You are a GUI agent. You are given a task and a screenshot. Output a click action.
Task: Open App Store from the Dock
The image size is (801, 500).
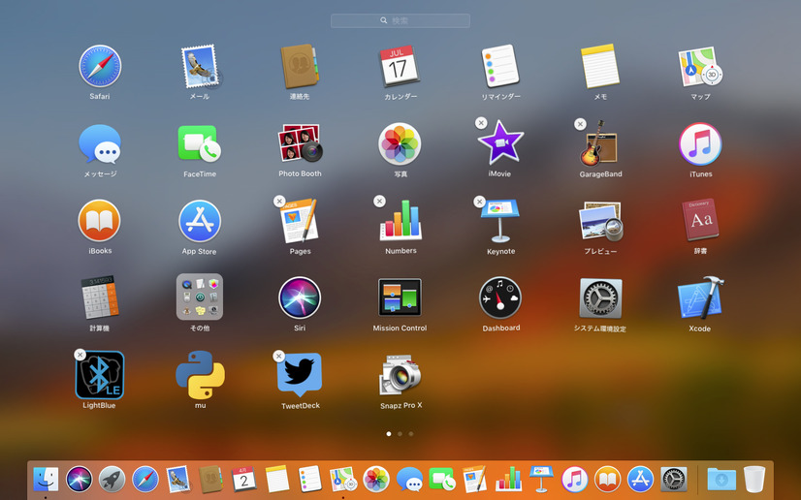point(641,479)
